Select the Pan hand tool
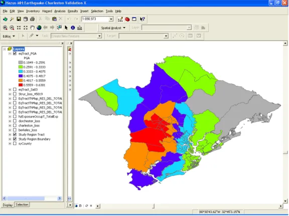 tap(32, 27)
